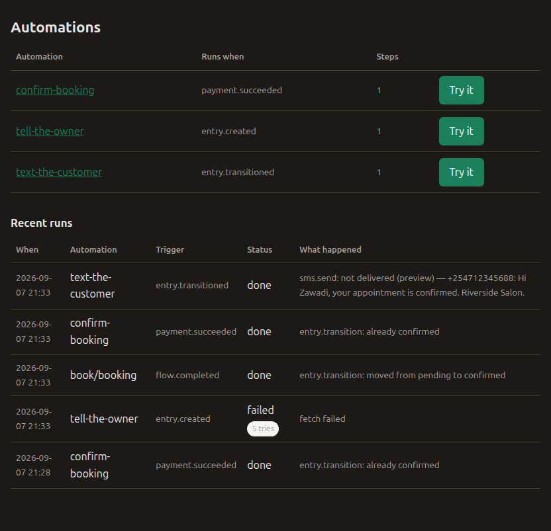
Task: Click the Automation column header in the automations table
Action: pyautogui.click(x=39, y=56)
